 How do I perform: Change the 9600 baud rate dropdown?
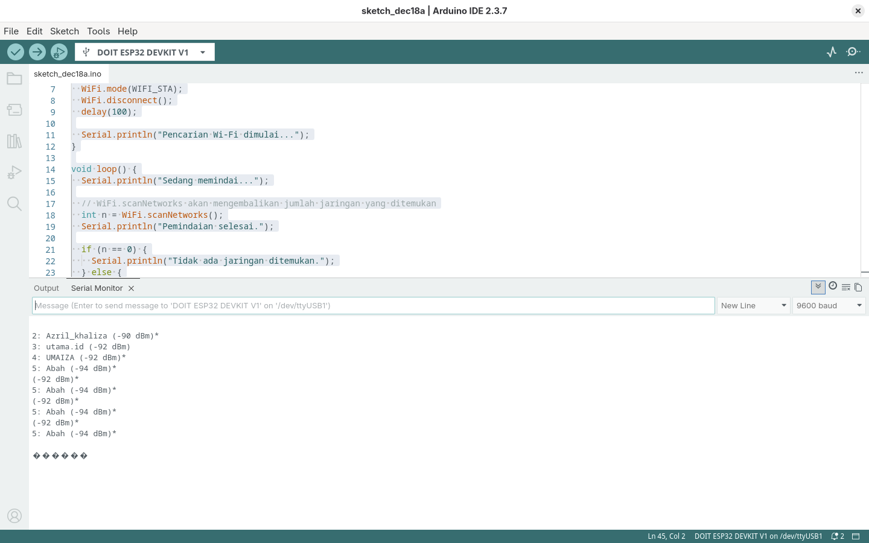pos(829,305)
